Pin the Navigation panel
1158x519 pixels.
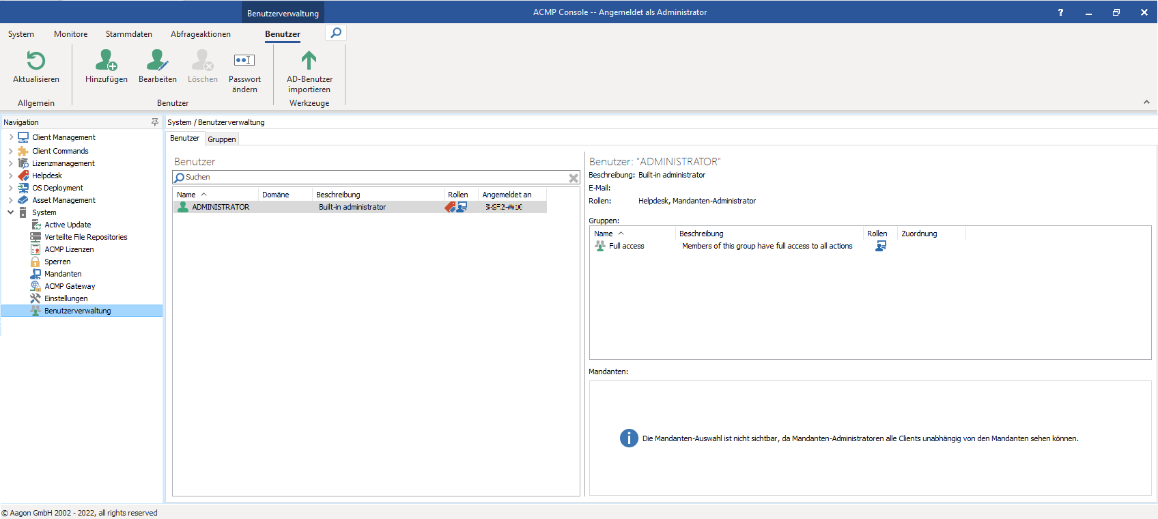[x=155, y=122]
